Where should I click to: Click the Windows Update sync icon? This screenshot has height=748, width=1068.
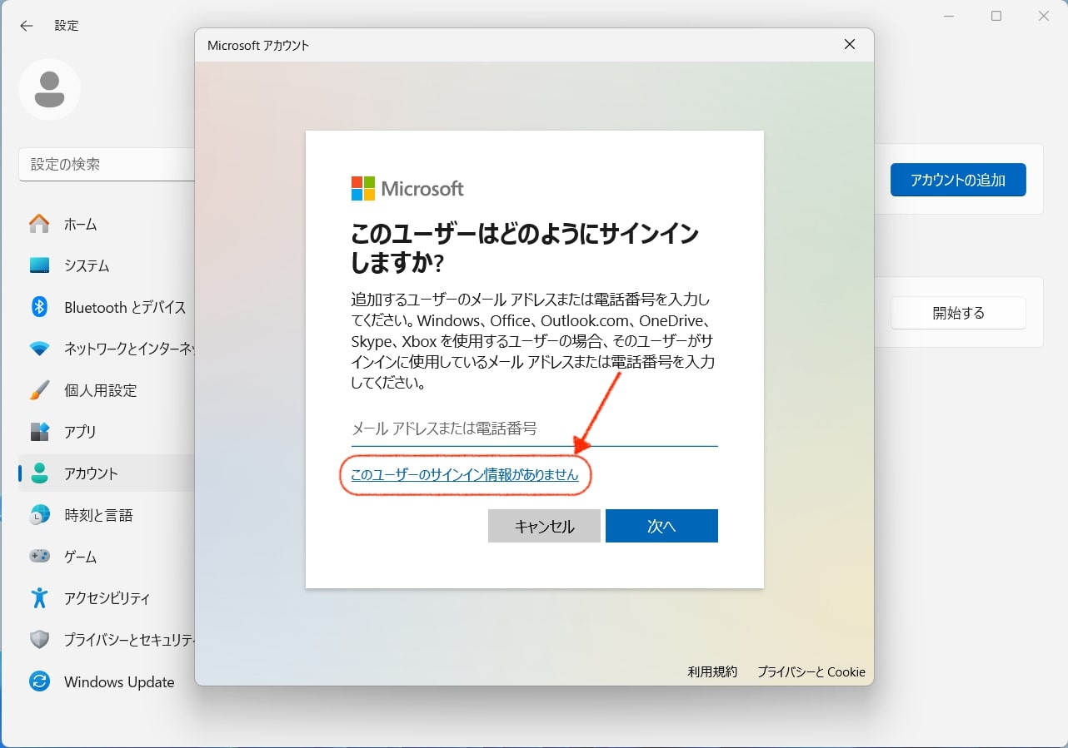39,682
